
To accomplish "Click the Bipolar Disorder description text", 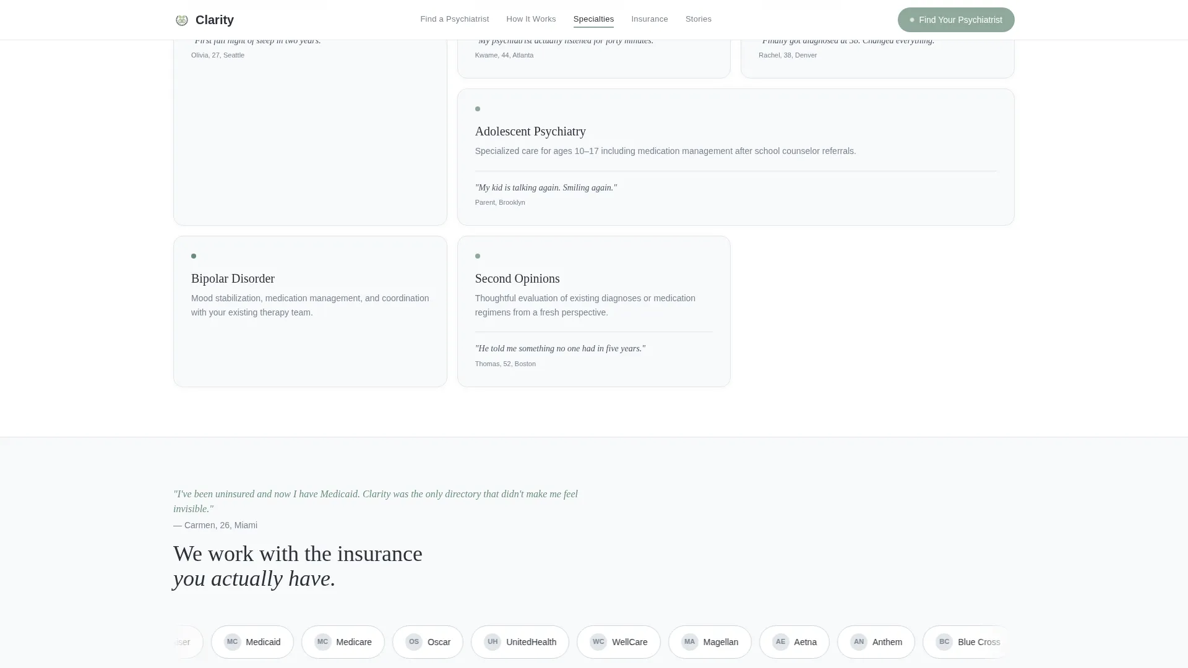I will 310,306.
